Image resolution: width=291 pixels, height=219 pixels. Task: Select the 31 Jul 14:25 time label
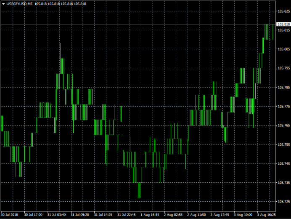tap(103, 214)
